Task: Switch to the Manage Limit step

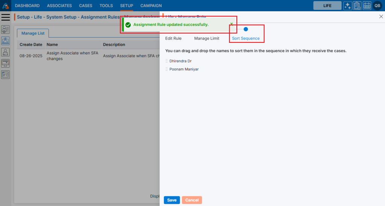Action: [x=206, y=38]
